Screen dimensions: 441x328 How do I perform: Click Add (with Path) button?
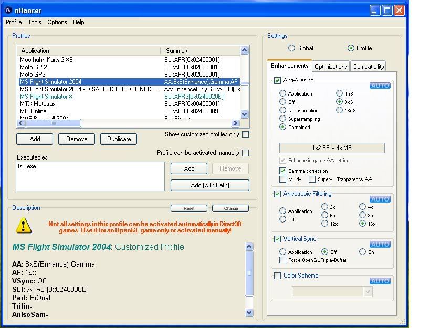pyautogui.click(x=210, y=185)
